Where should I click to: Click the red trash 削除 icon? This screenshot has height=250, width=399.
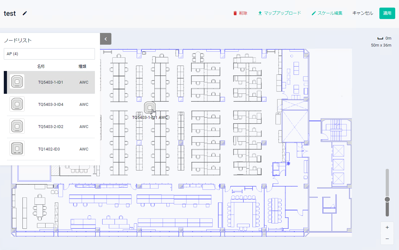pos(235,13)
